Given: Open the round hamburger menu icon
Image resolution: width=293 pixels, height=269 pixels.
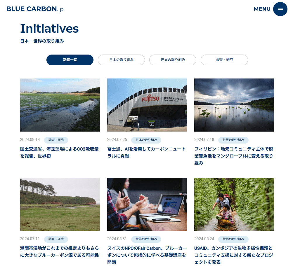Looking at the screenshot, I should point(280,9).
